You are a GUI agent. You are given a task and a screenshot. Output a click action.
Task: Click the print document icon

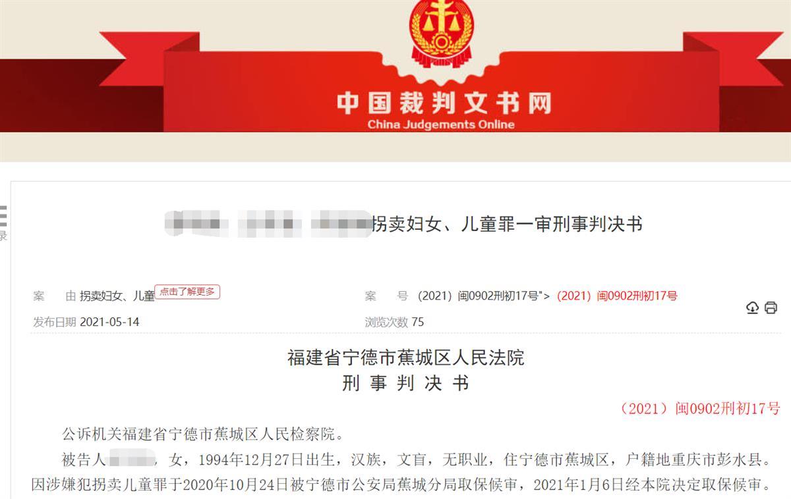[771, 307]
